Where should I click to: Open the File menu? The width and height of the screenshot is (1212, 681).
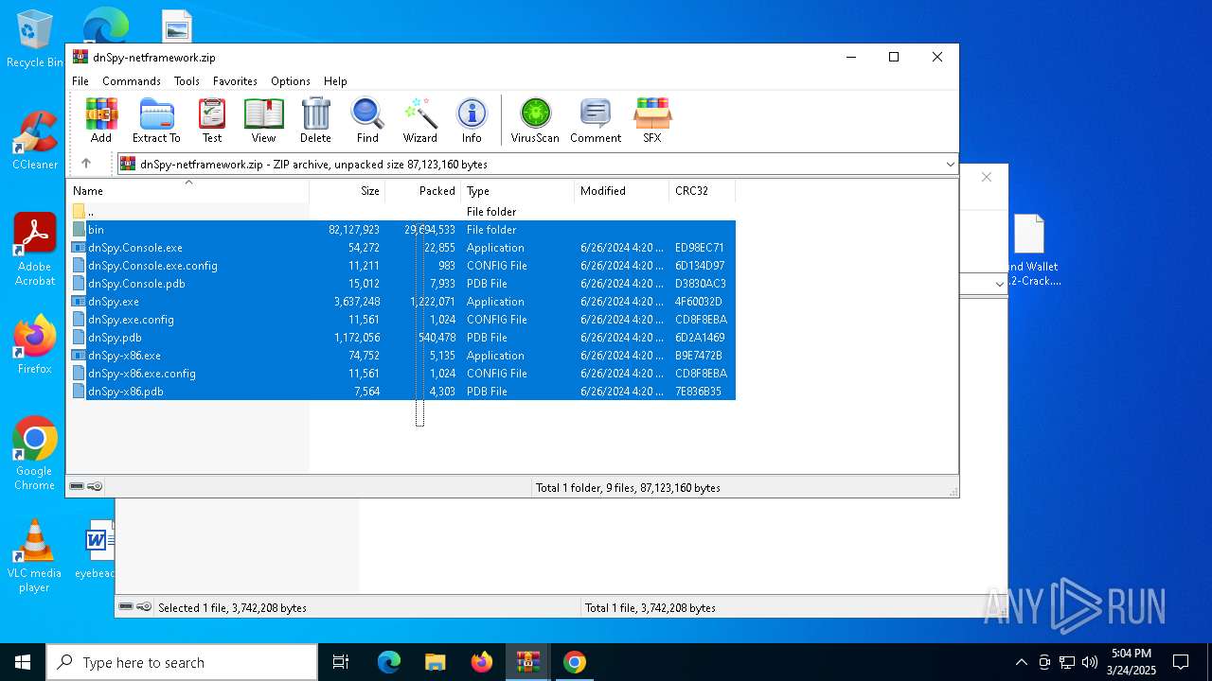pos(80,81)
